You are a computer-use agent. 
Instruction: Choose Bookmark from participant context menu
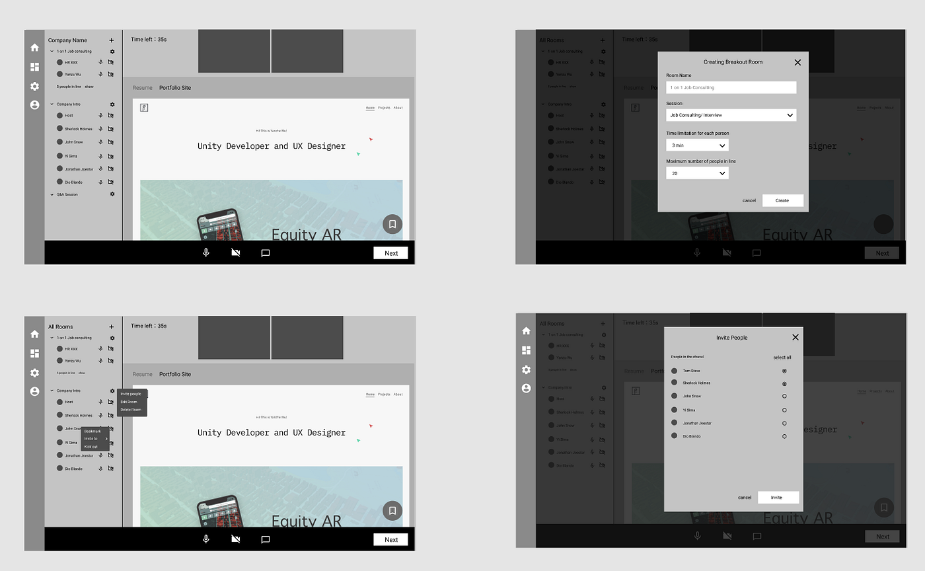coord(92,431)
